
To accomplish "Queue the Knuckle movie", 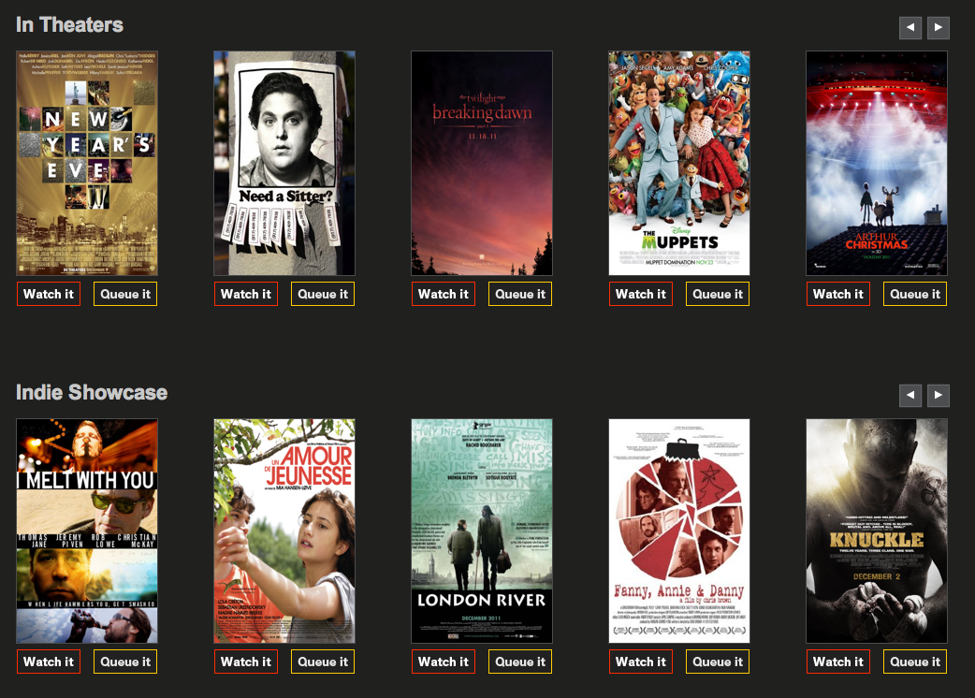I will 915,662.
